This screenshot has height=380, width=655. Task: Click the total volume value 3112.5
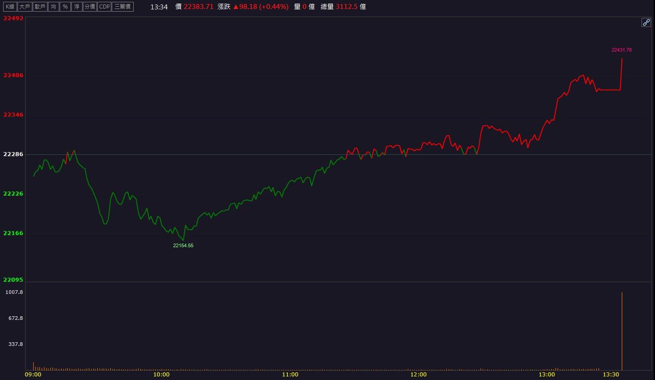pos(346,7)
